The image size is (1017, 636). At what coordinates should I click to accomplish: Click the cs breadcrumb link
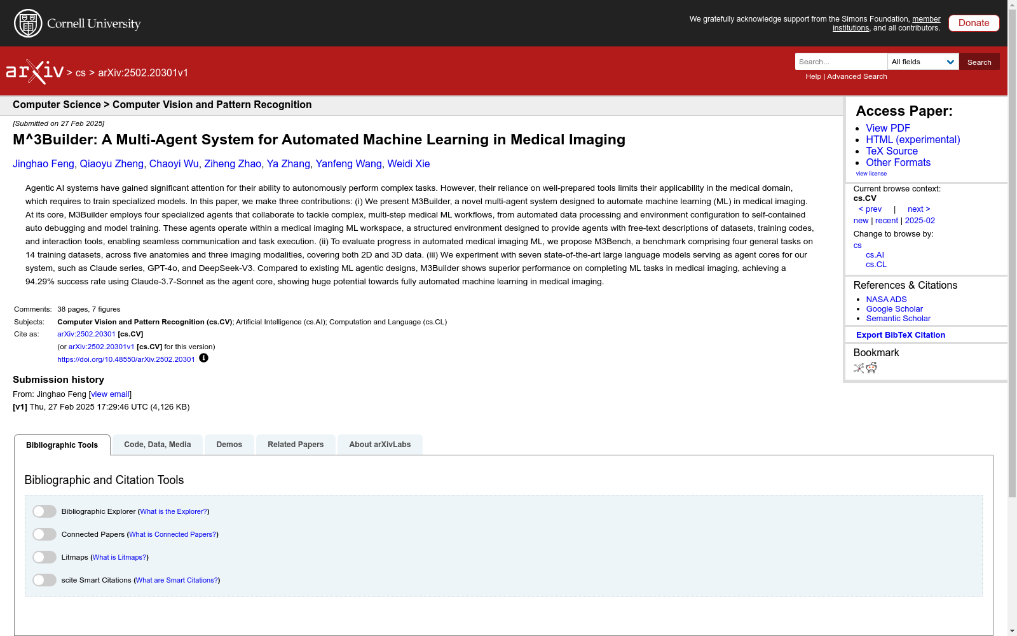81,73
